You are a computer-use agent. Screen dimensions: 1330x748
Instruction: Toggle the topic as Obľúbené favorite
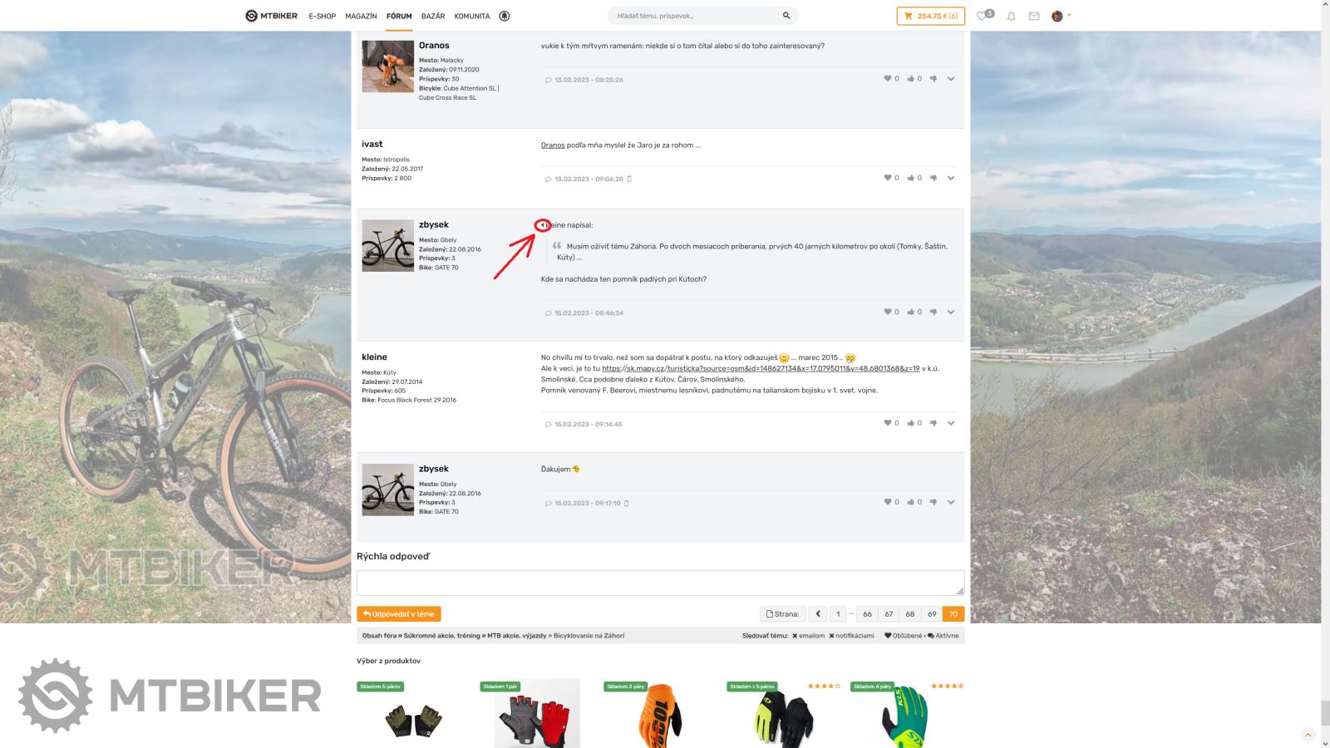[903, 636]
